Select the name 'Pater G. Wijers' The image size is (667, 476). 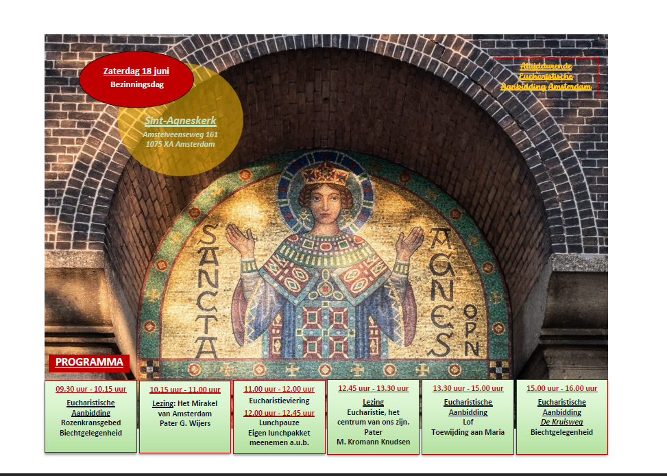185,423
